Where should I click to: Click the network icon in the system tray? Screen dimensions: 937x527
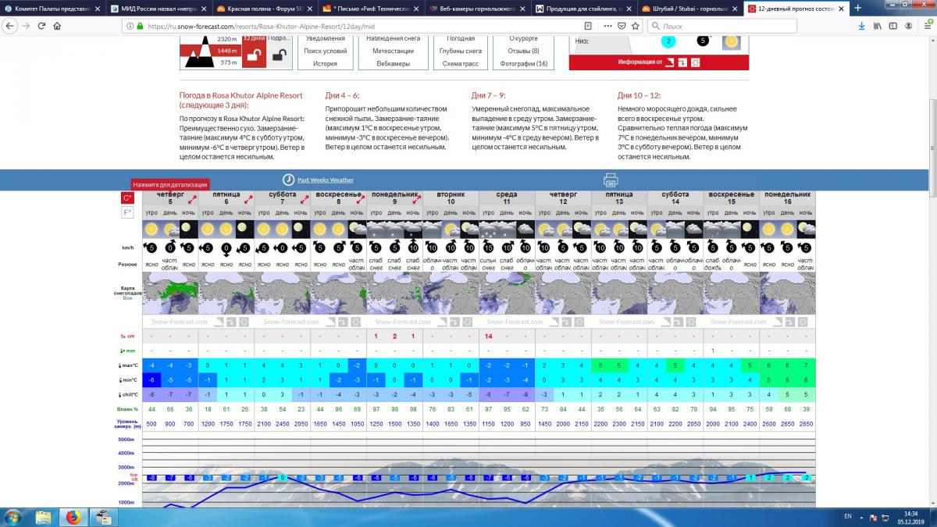coord(885,516)
